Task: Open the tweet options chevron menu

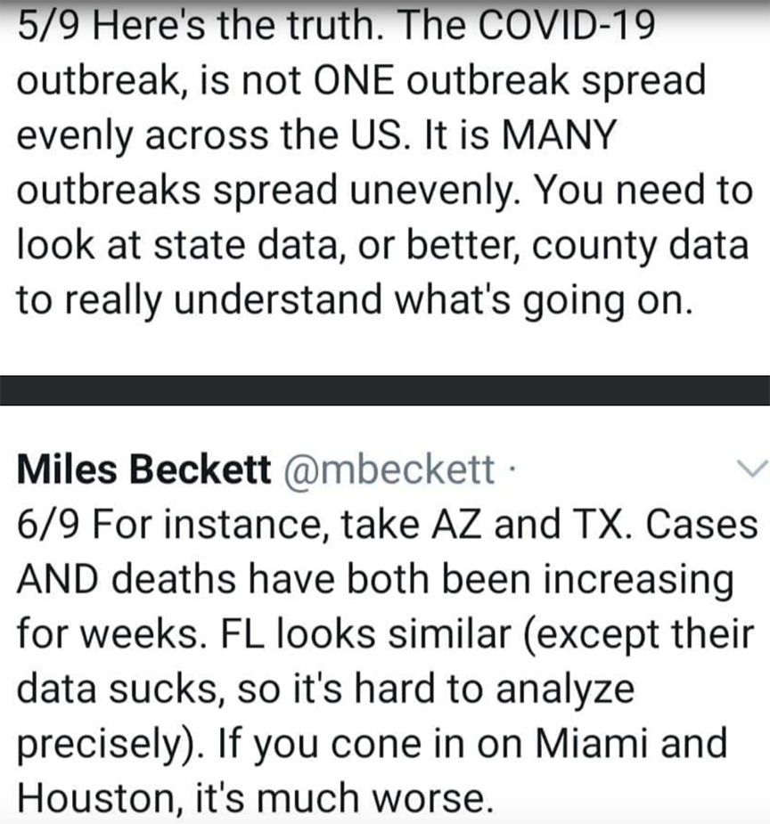Action: pos(753,468)
